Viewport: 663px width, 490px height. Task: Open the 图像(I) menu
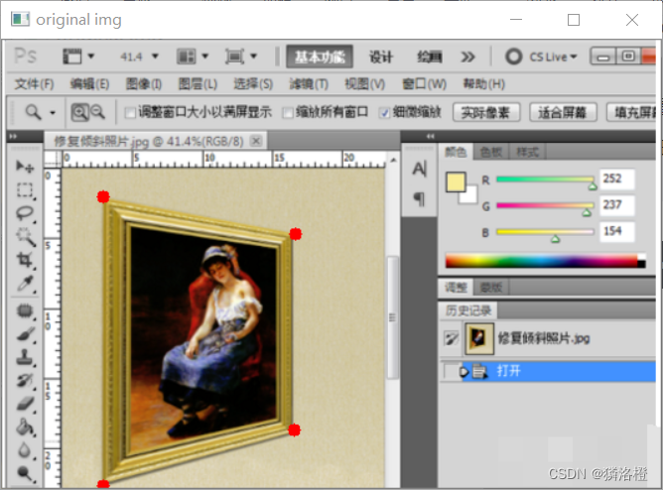point(143,84)
